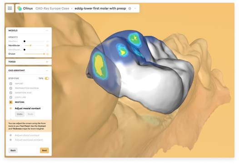
Task: Collapse the CAD Assistant panel
Action: [x=47, y=71]
